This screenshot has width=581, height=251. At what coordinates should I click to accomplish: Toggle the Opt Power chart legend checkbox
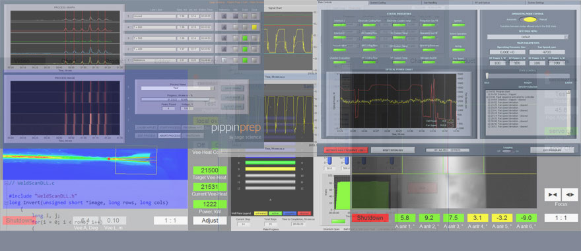450,120
